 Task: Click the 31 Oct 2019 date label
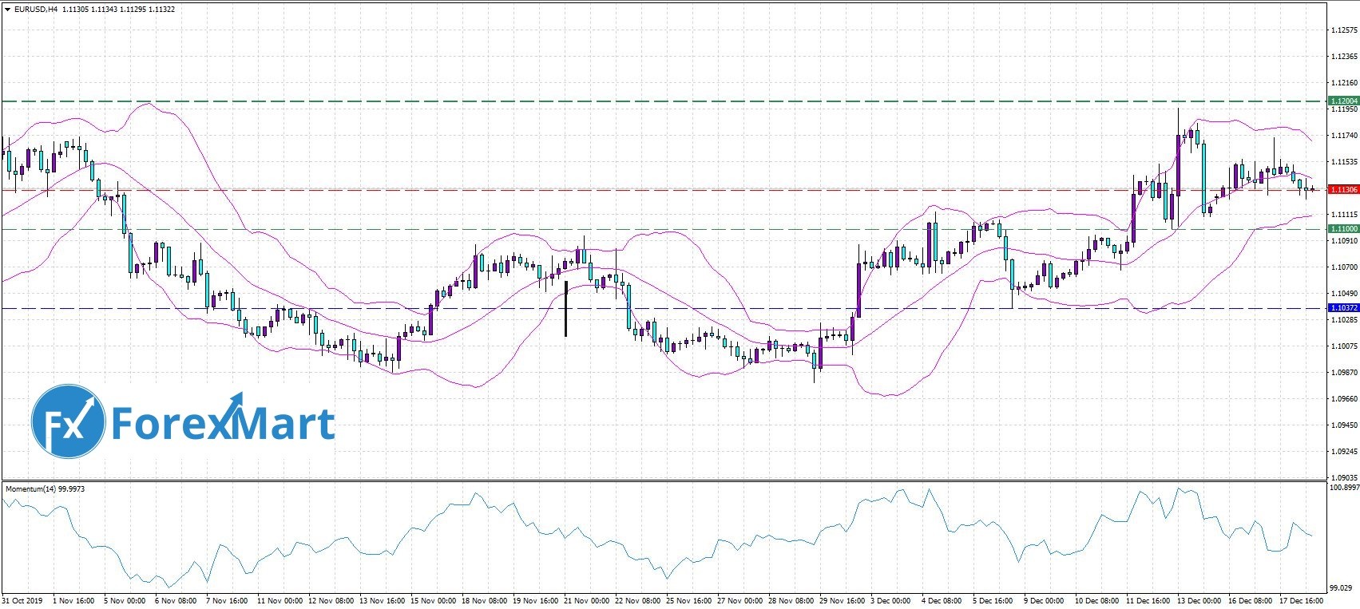pyautogui.click(x=22, y=600)
